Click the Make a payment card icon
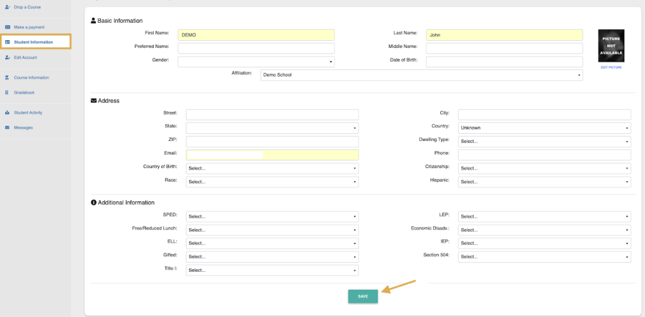Image resolution: width=645 pixels, height=317 pixels. [x=8, y=27]
